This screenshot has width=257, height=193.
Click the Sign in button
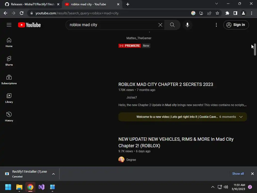236,25
